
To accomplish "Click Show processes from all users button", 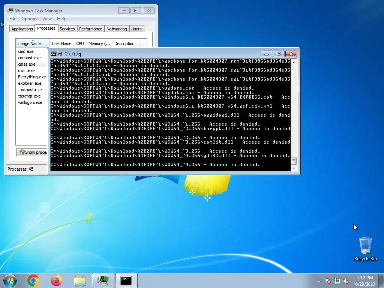I will [x=31, y=152].
